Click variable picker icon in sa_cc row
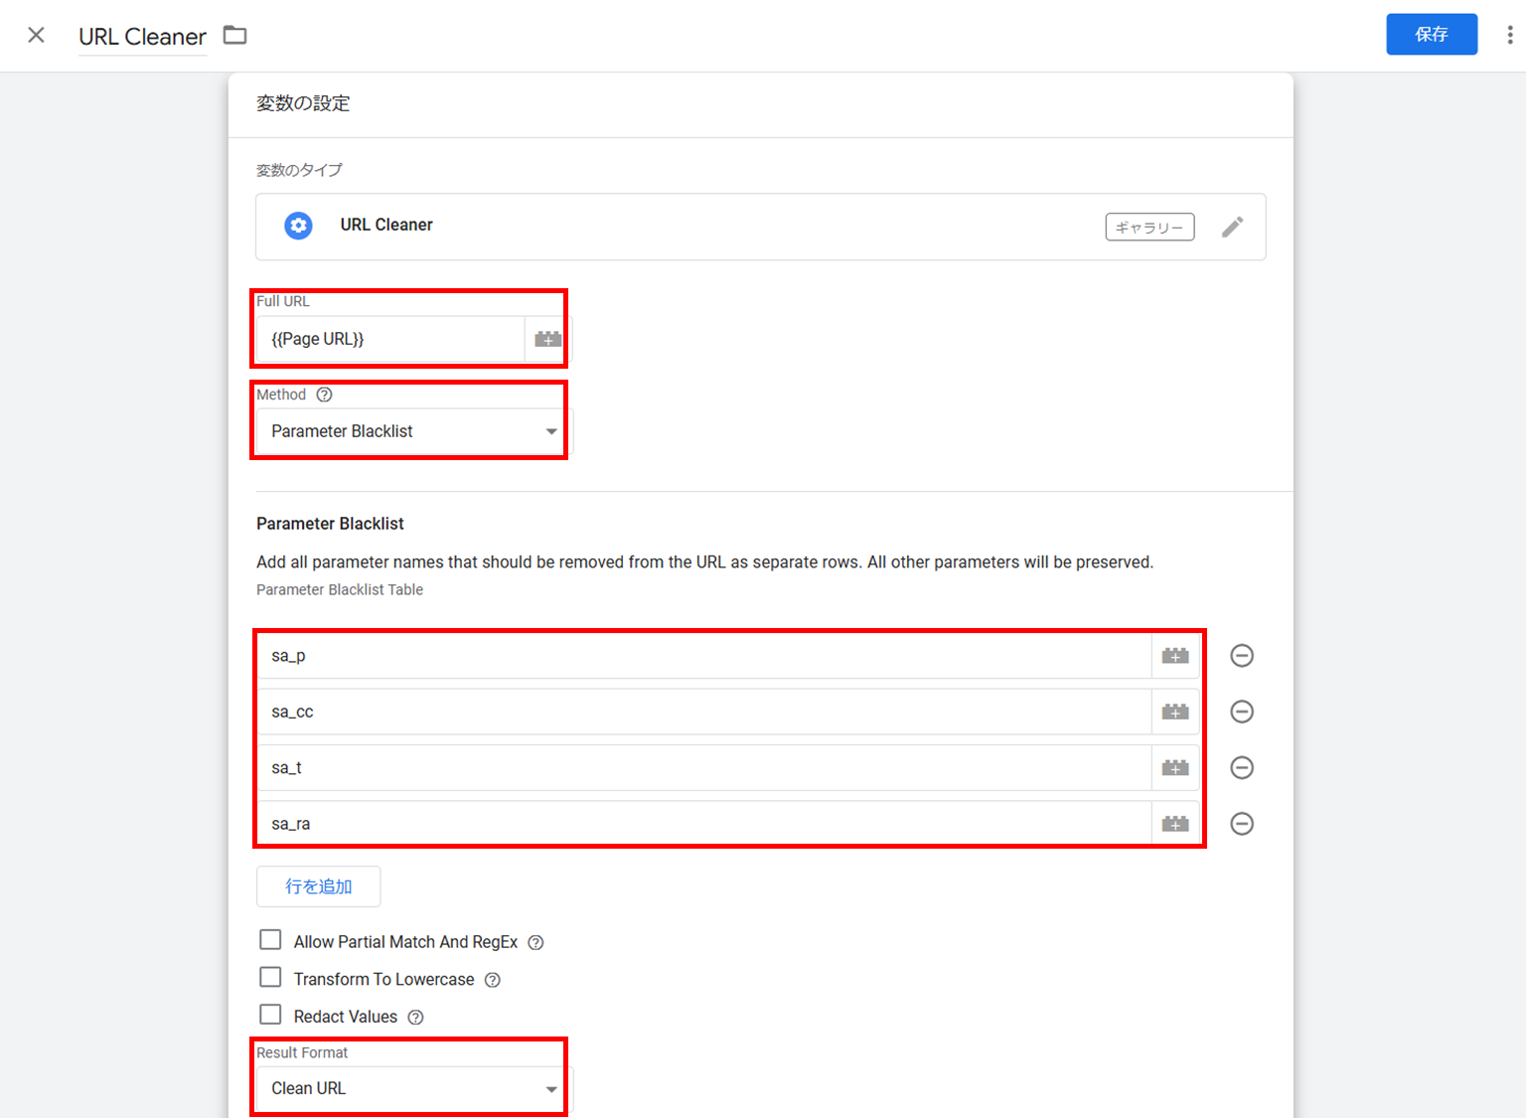The image size is (1526, 1118). (x=1175, y=712)
